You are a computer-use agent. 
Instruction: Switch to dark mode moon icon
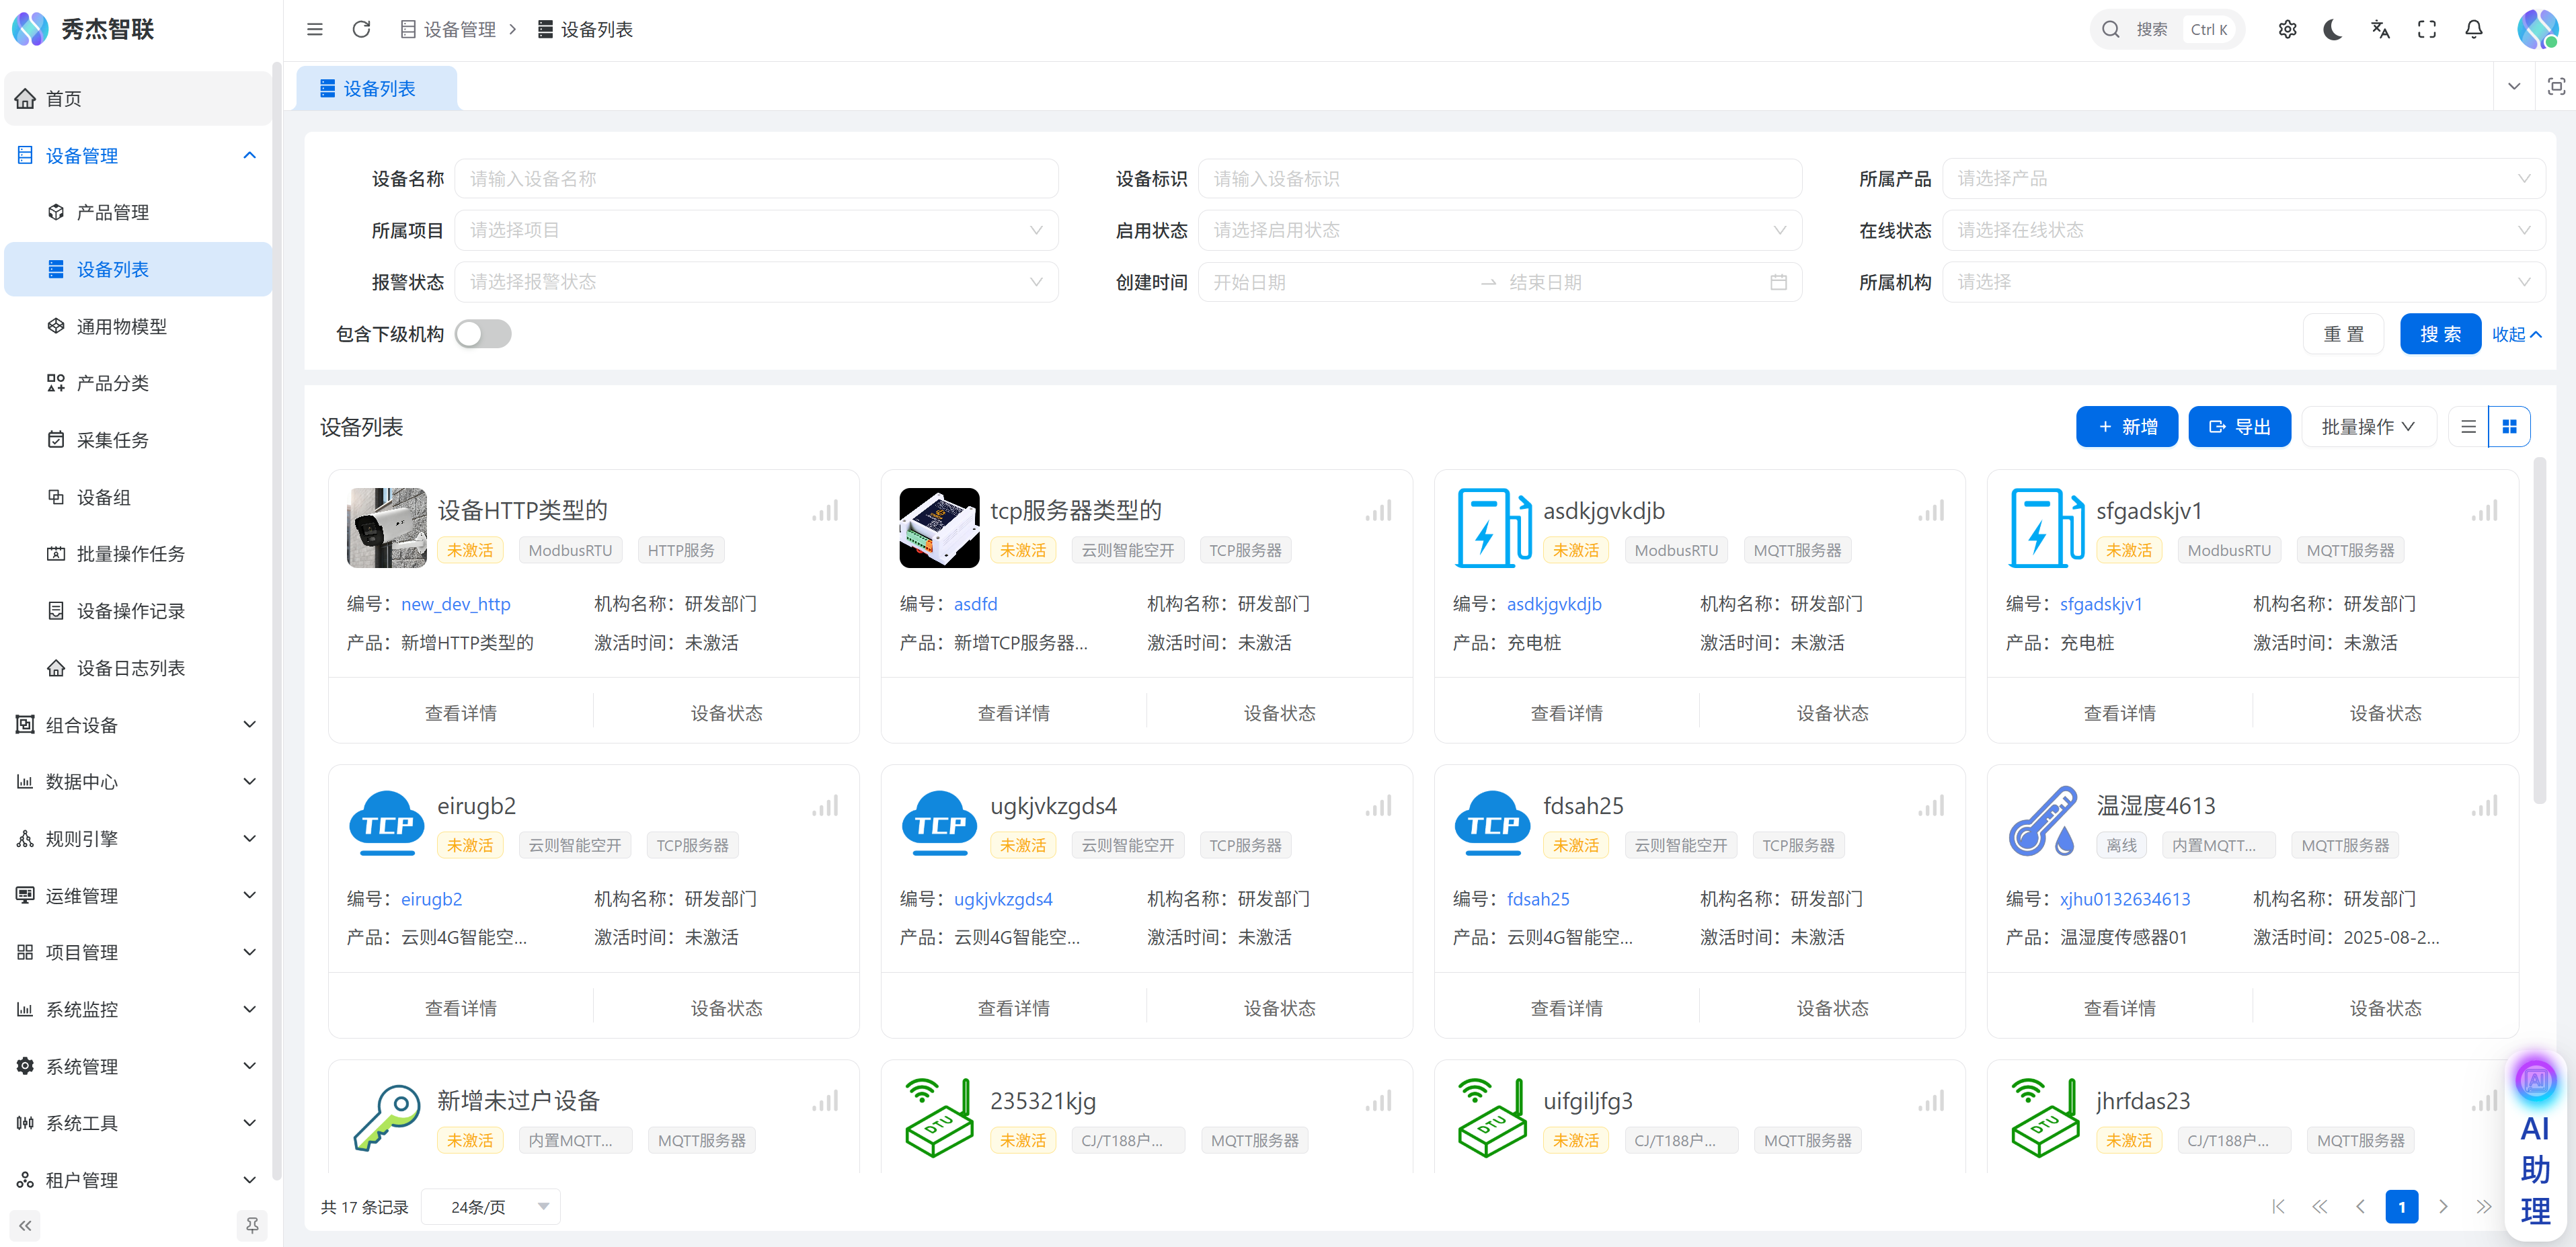point(2333,29)
